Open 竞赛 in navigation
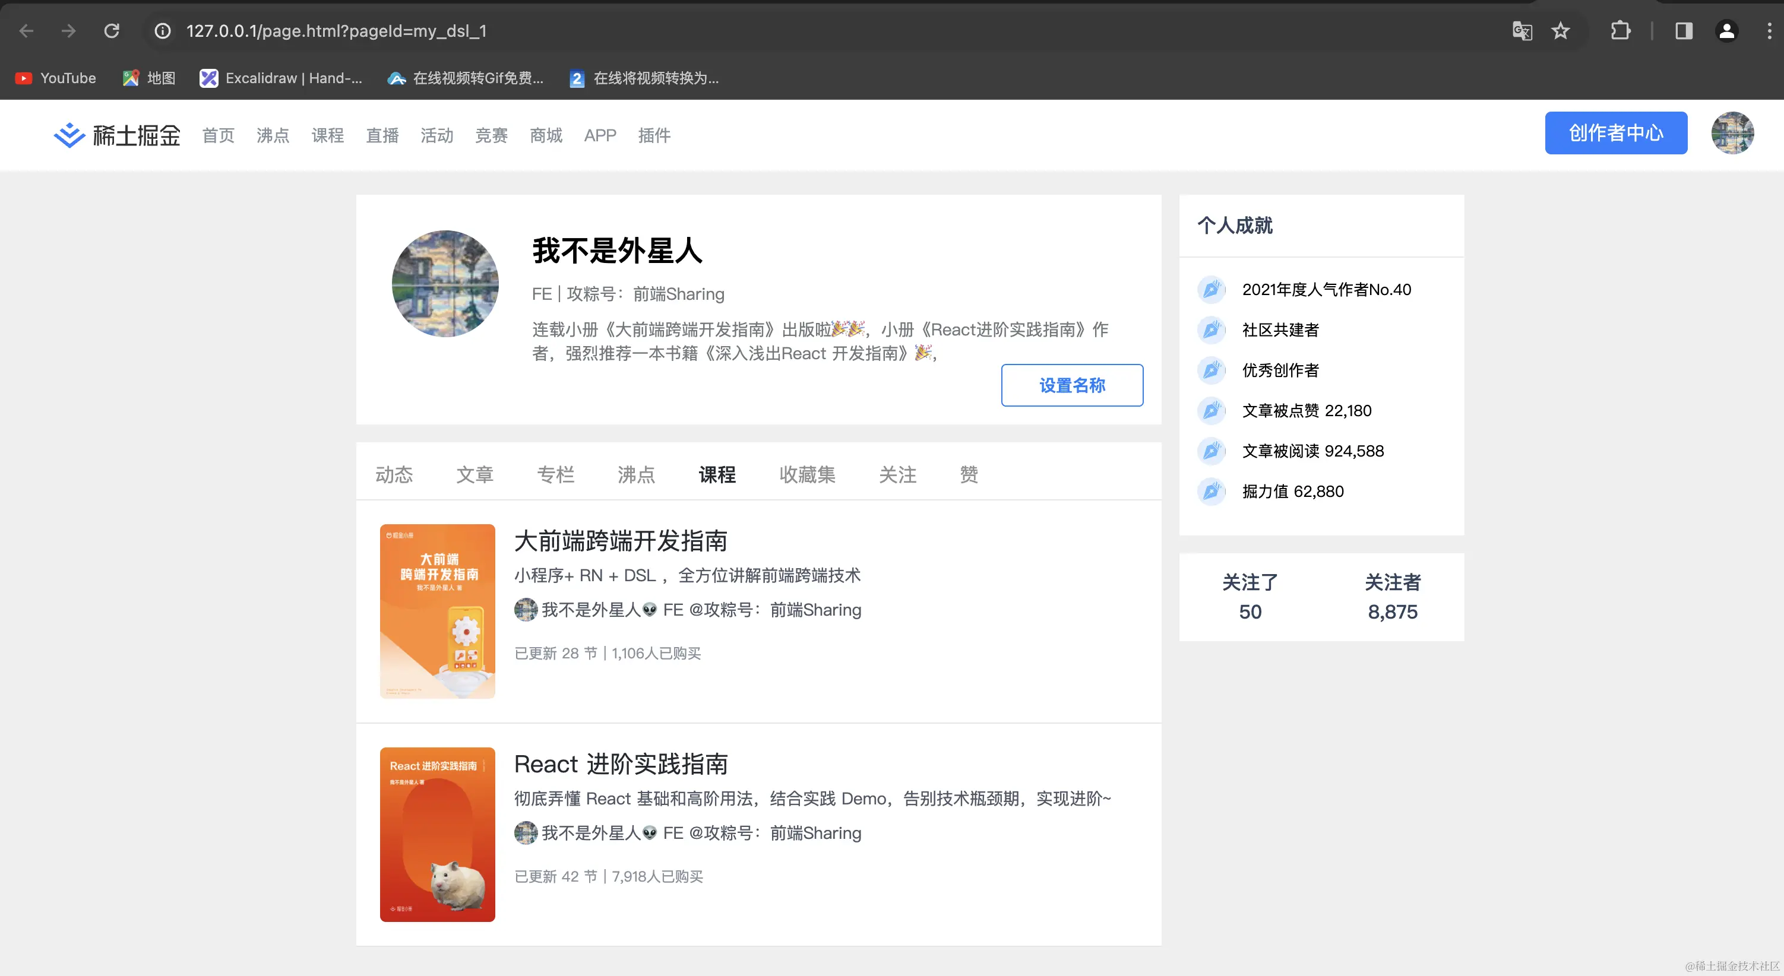This screenshot has height=976, width=1784. (492, 136)
